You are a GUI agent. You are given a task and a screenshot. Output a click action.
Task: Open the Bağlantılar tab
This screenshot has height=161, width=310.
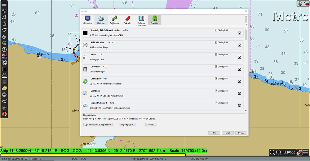(x=114, y=20)
